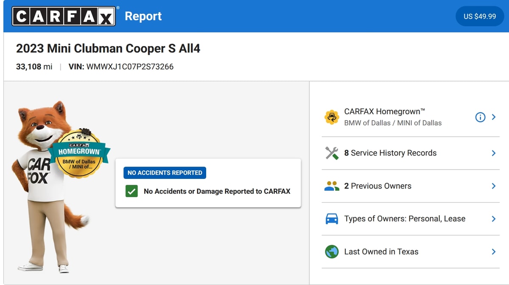Open Types of Owners: Personal, Lease link
509x285 pixels.
(x=405, y=219)
